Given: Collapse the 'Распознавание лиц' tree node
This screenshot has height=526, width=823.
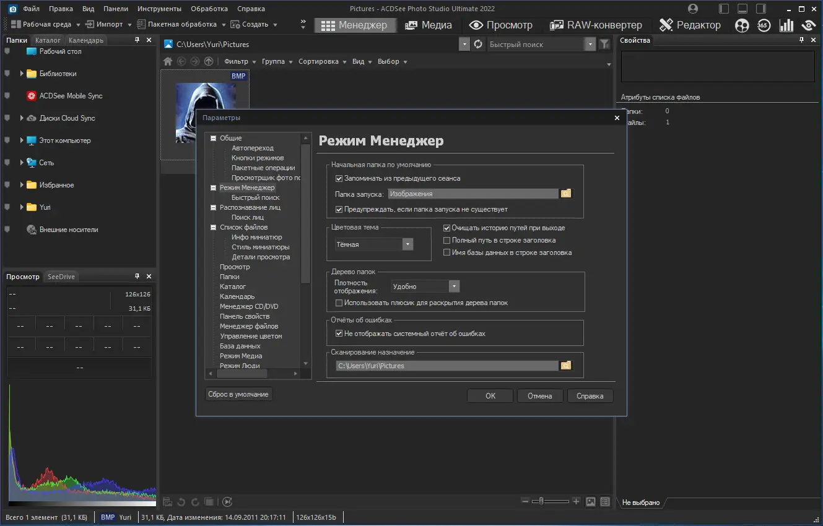Looking at the screenshot, I should (x=214, y=207).
